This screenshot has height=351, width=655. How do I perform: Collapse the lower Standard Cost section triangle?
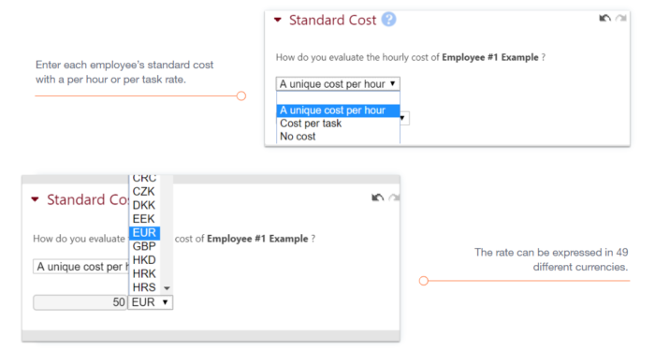coord(36,199)
